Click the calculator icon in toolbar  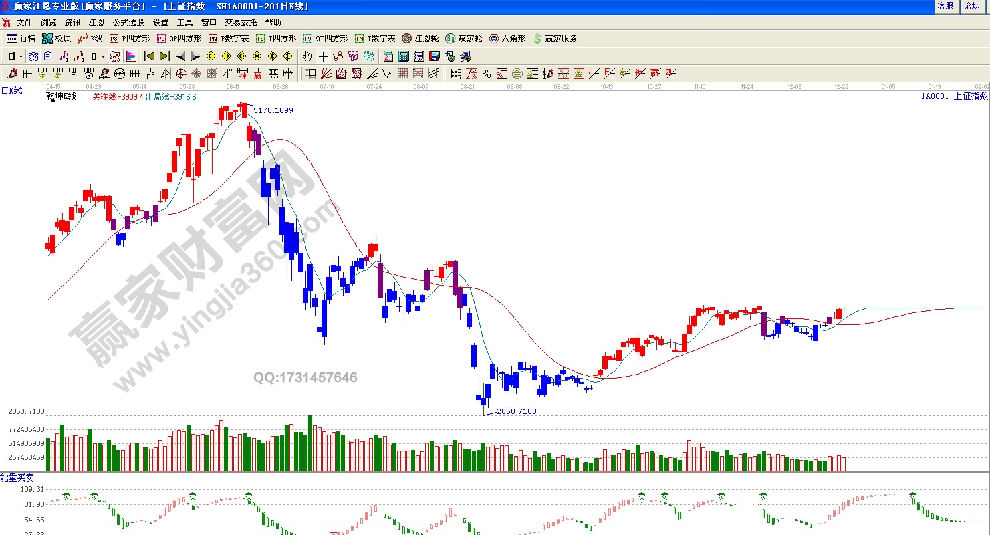point(404,56)
